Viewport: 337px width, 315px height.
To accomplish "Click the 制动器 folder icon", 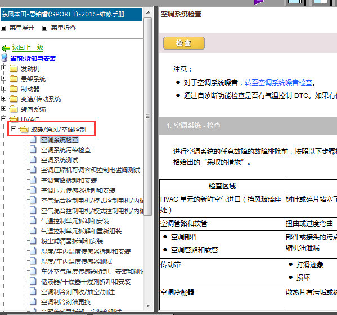I will pos(14,88).
